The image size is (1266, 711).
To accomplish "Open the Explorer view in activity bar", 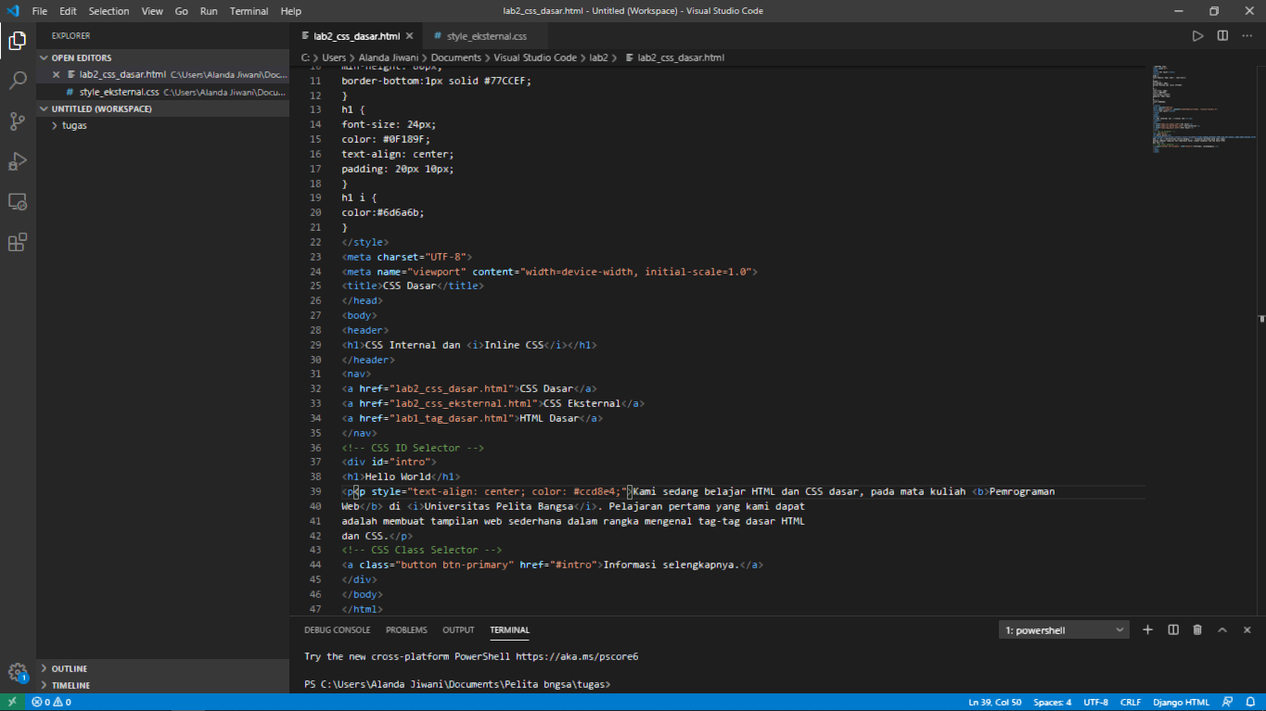I will click(x=18, y=40).
